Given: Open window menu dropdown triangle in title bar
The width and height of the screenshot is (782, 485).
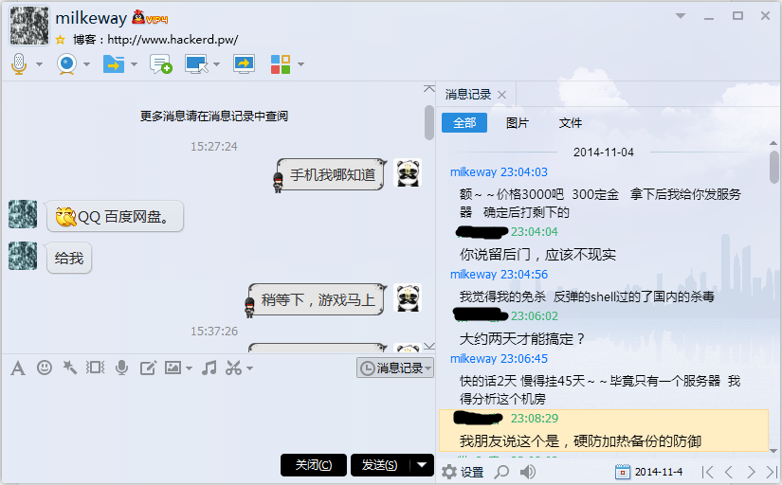Looking at the screenshot, I should [x=681, y=16].
